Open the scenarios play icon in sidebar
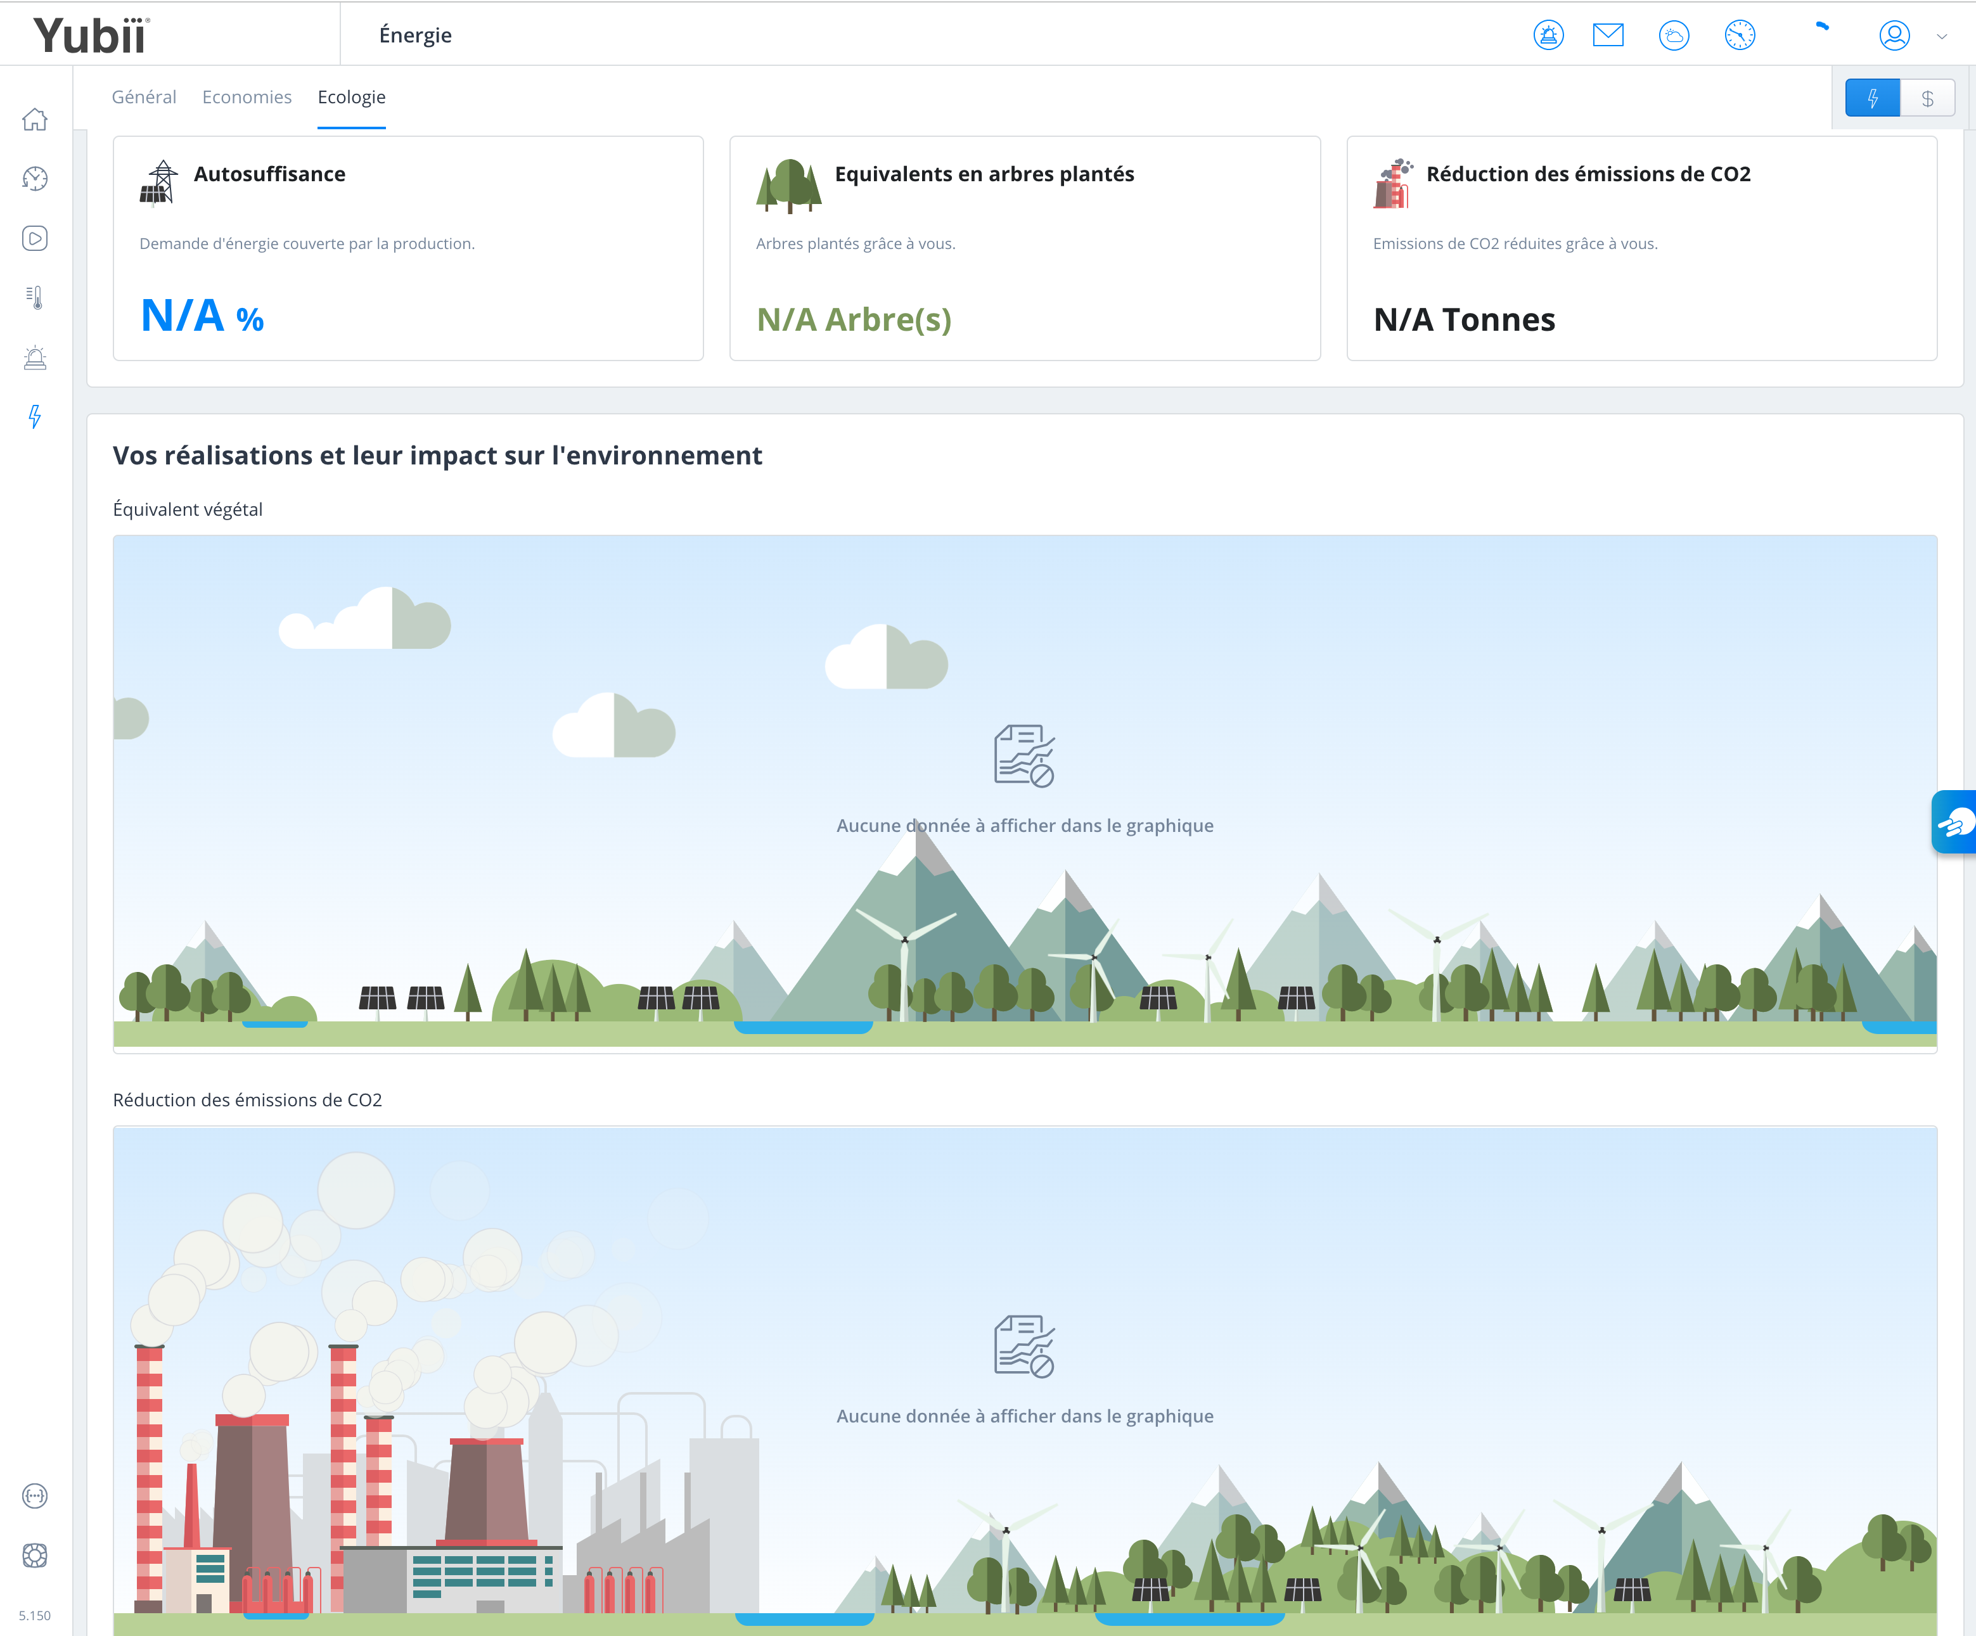The width and height of the screenshot is (1976, 1636). click(35, 238)
